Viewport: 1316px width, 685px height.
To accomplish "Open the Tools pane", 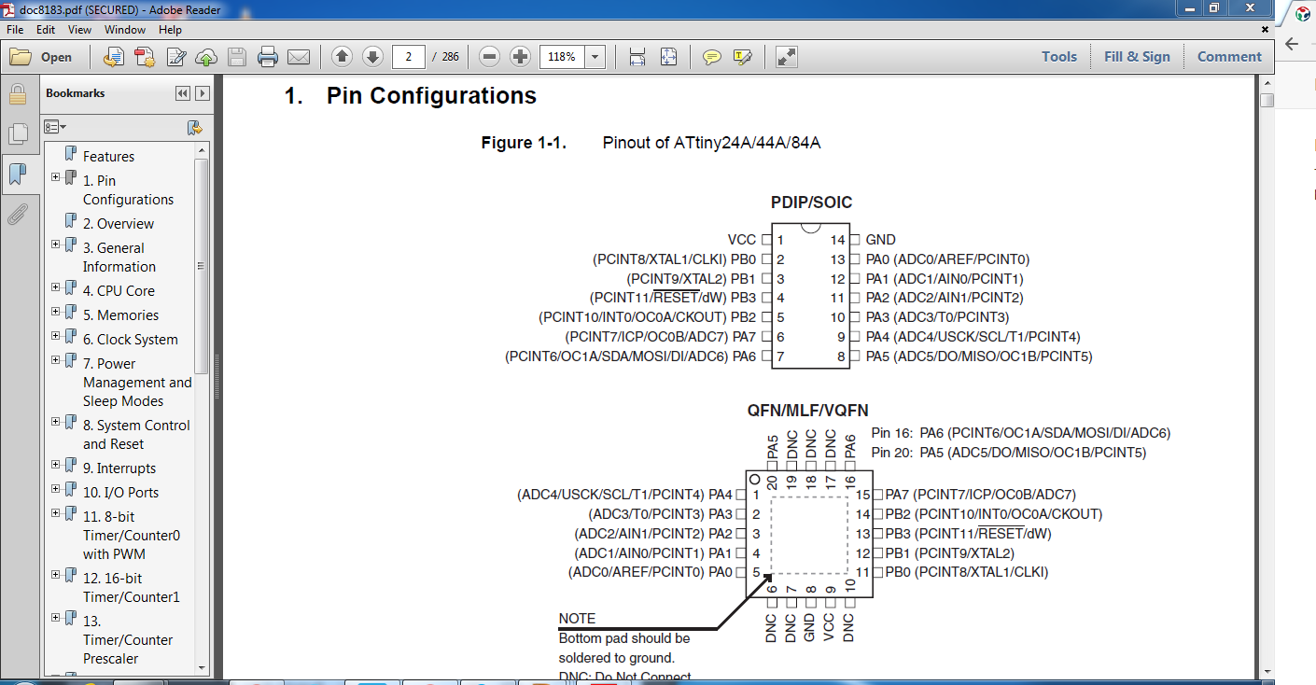I will tap(1059, 57).
